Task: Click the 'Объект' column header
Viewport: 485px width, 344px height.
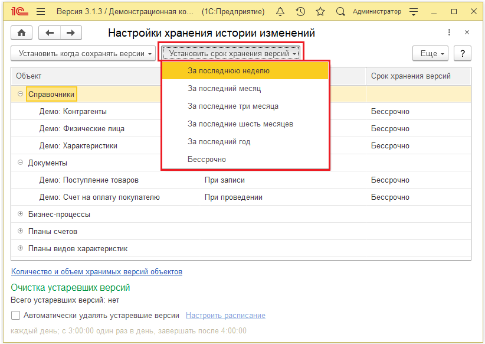Action: pyautogui.click(x=86, y=76)
